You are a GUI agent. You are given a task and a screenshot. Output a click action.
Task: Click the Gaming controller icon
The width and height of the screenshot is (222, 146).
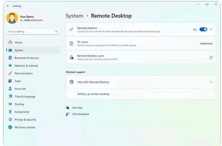10,104
